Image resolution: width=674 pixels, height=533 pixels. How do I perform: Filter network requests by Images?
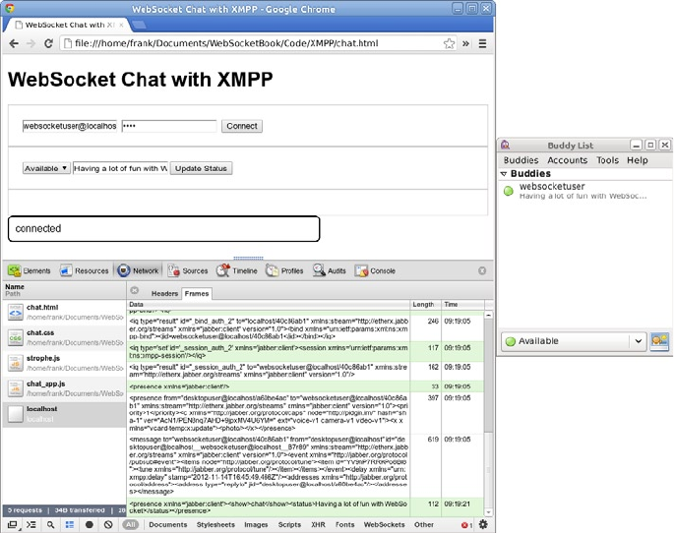[256, 524]
